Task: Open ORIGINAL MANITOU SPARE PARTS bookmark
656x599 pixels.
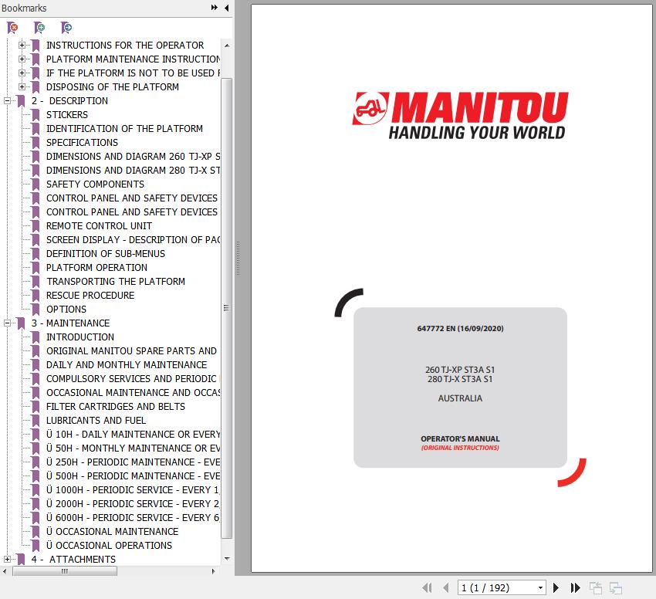Action: (x=131, y=350)
